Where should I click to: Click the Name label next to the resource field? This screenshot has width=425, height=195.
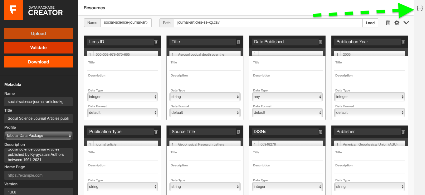(x=92, y=22)
